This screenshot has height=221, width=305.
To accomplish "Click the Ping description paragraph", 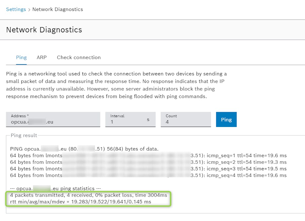I will tap(116, 85).
